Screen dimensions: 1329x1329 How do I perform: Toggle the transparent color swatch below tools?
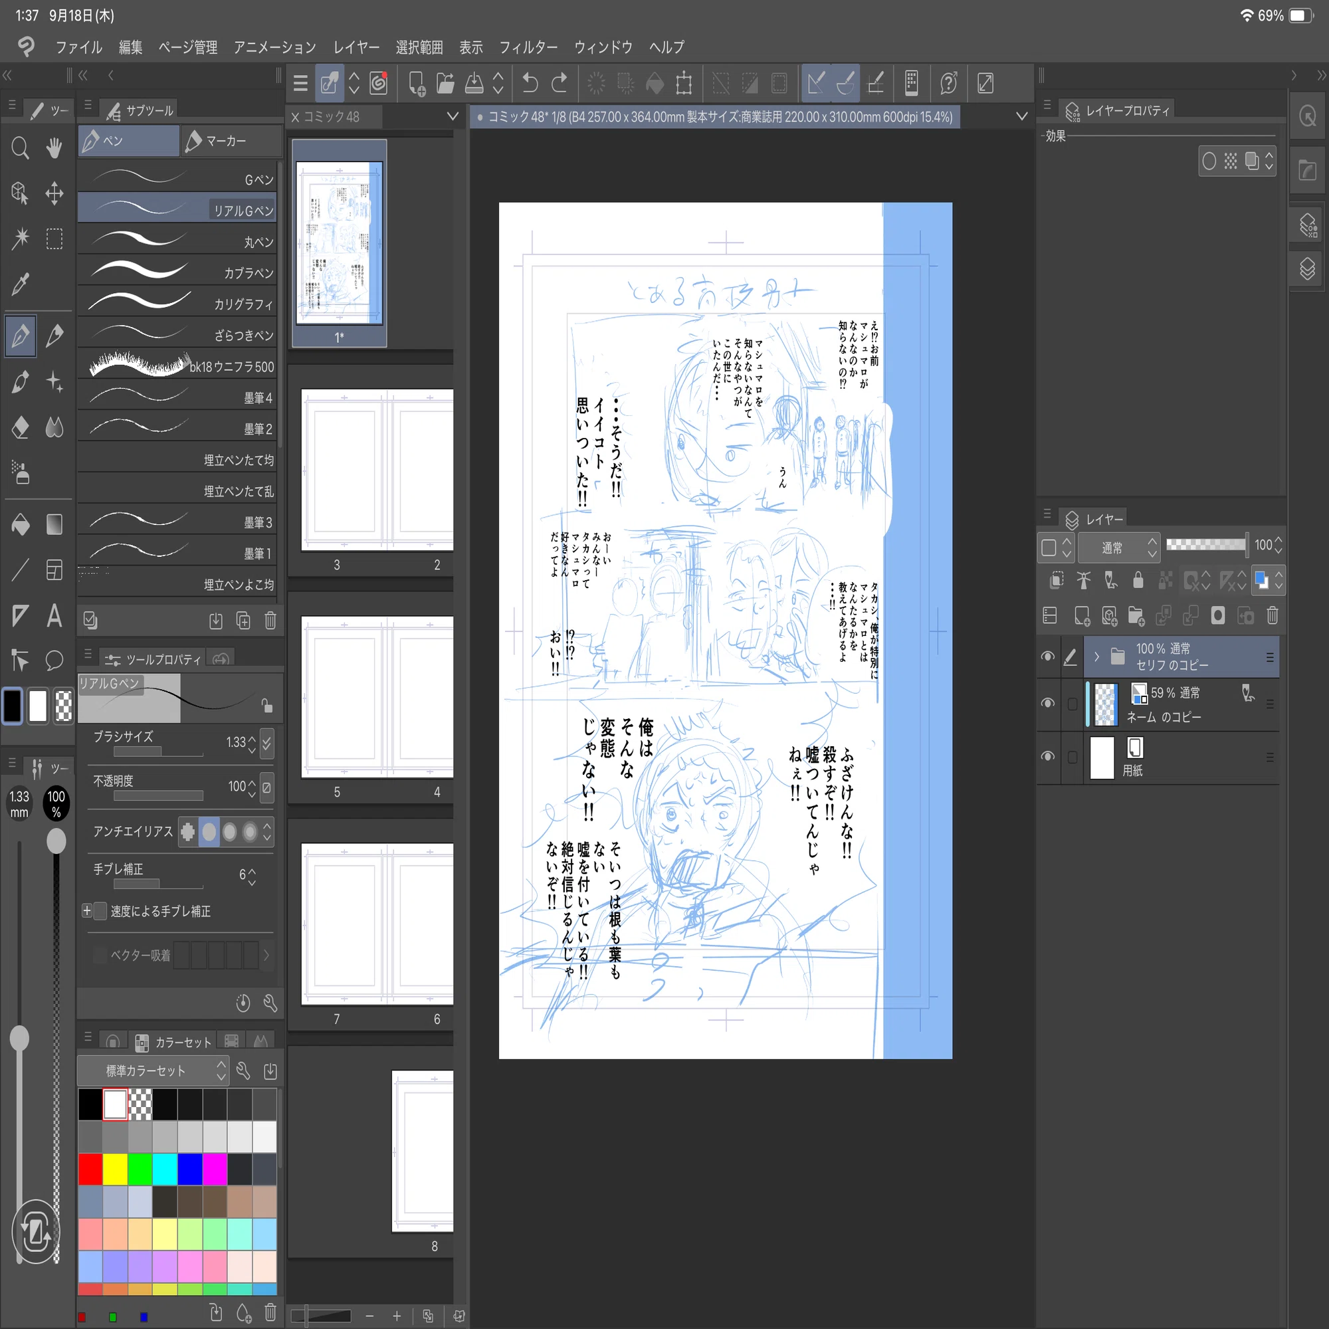(x=63, y=706)
